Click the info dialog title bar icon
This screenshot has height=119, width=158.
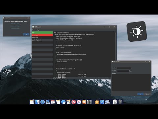point(4,18)
